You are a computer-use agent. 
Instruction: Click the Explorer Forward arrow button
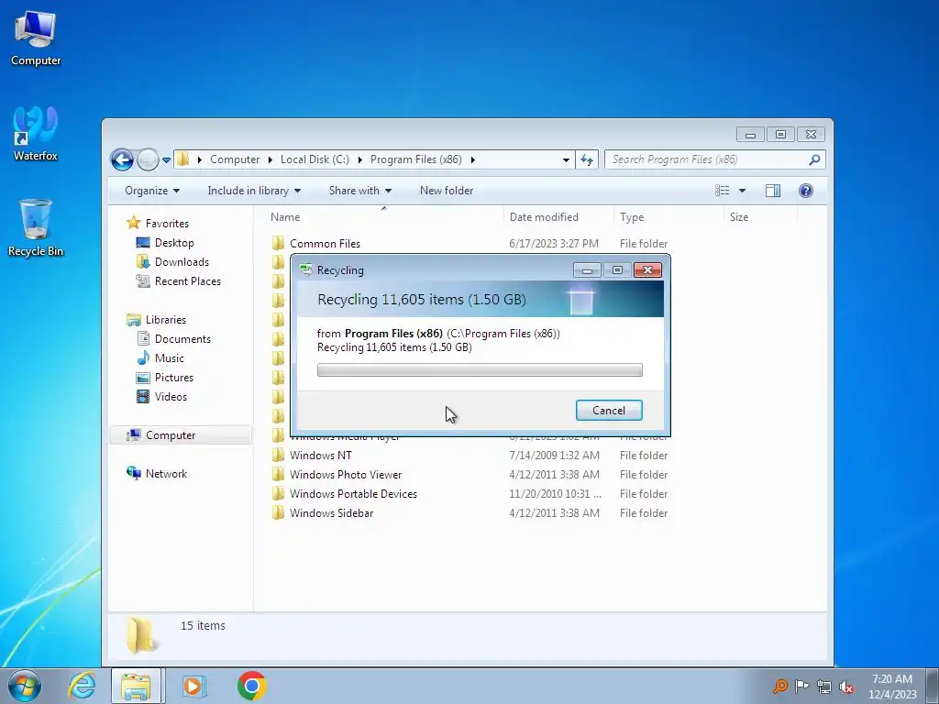[x=148, y=159]
